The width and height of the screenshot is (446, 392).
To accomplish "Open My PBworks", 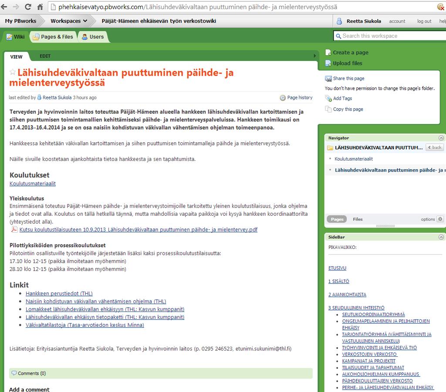I will pos(20,21).
